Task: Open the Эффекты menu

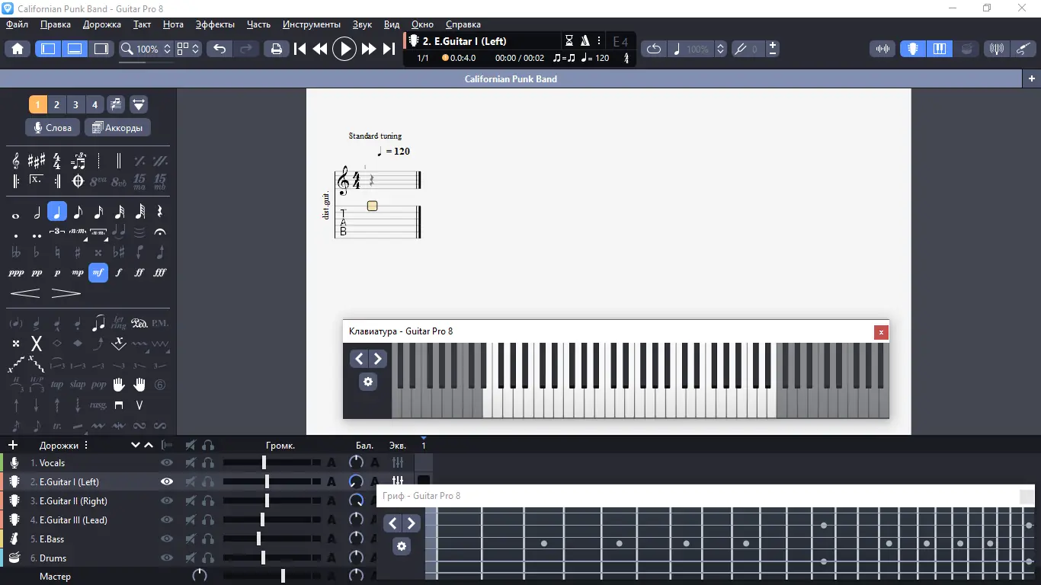Action: tap(215, 24)
